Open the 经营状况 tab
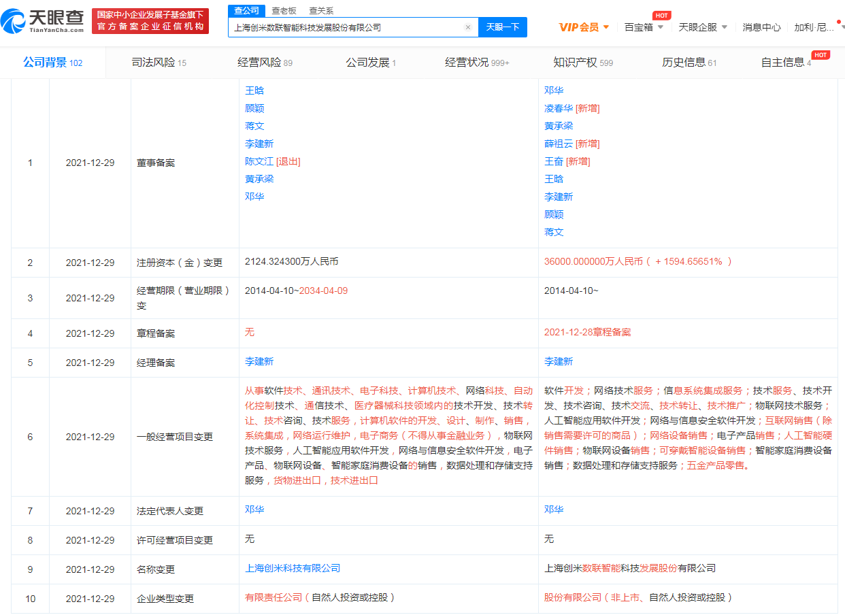 [476, 63]
